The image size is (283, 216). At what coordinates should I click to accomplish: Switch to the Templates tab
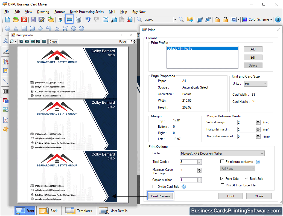coord(79,211)
